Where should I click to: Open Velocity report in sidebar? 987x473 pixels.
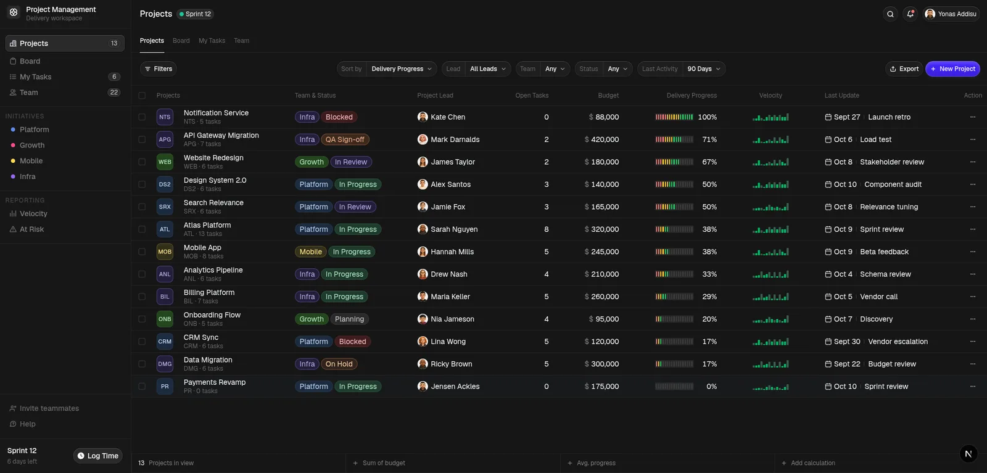(65, 214)
